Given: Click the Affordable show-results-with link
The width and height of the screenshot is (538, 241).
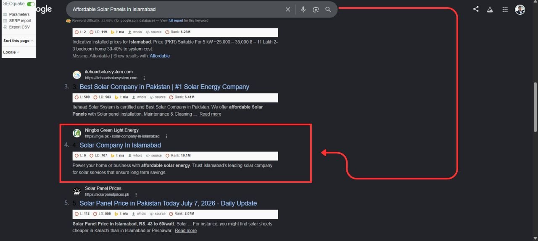Looking at the screenshot, I should pyautogui.click(x=160, y=56).
